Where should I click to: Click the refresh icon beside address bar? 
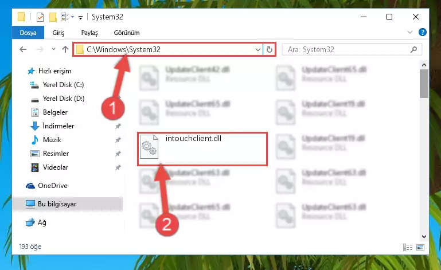click(269, 49)
